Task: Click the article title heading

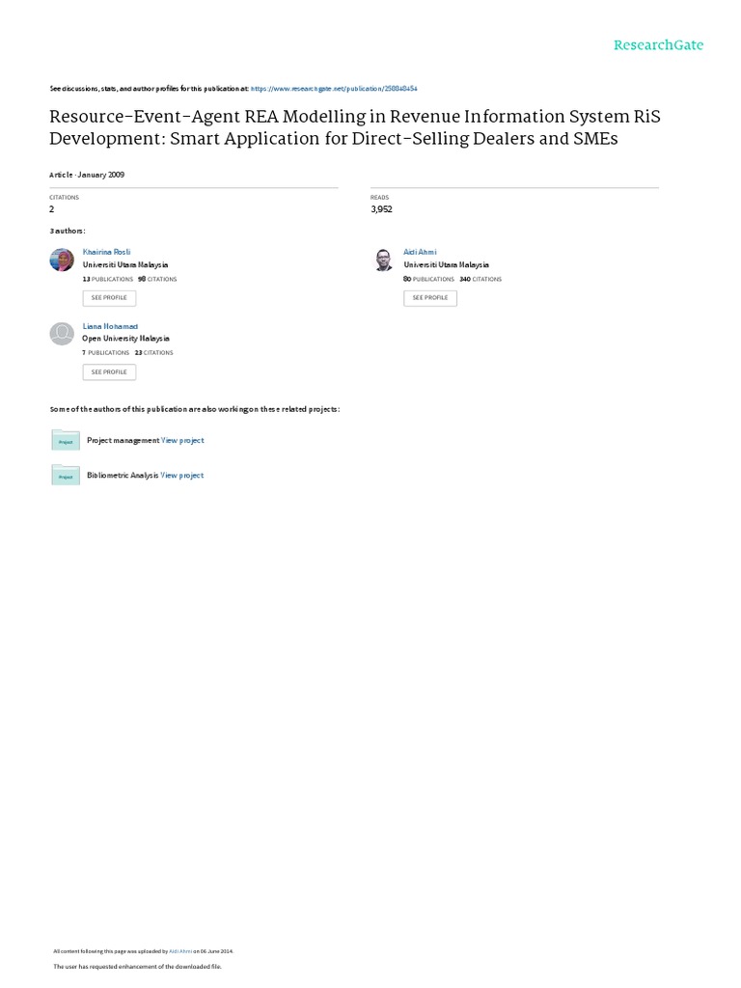Action: (x=355, y=127)
